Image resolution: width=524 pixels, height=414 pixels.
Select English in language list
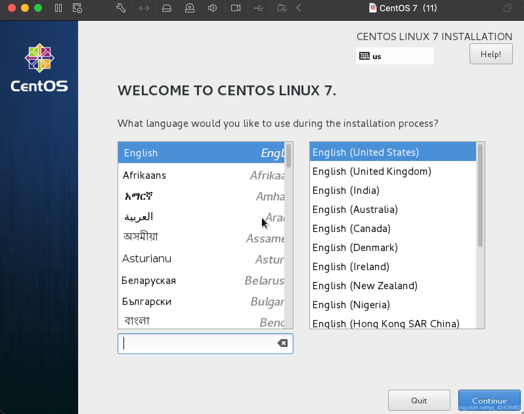point(201,153)
